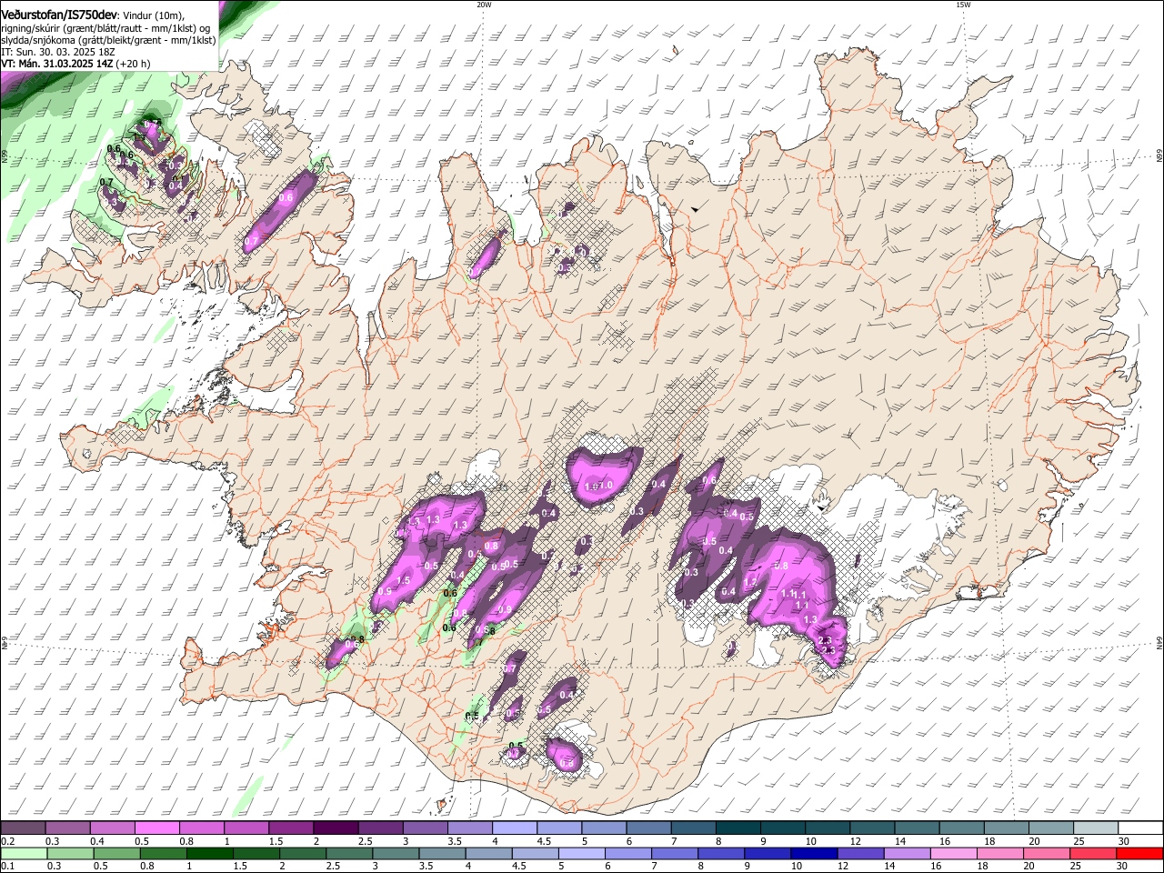Select the upper legend swatch starting at 6
The width and height of the screenshot is (1164, 873).
(x=648, y=828)
